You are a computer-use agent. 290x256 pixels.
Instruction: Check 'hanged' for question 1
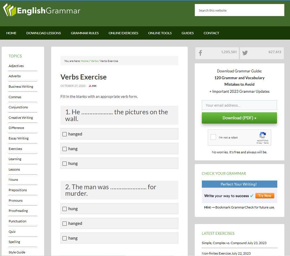[64, 134]
